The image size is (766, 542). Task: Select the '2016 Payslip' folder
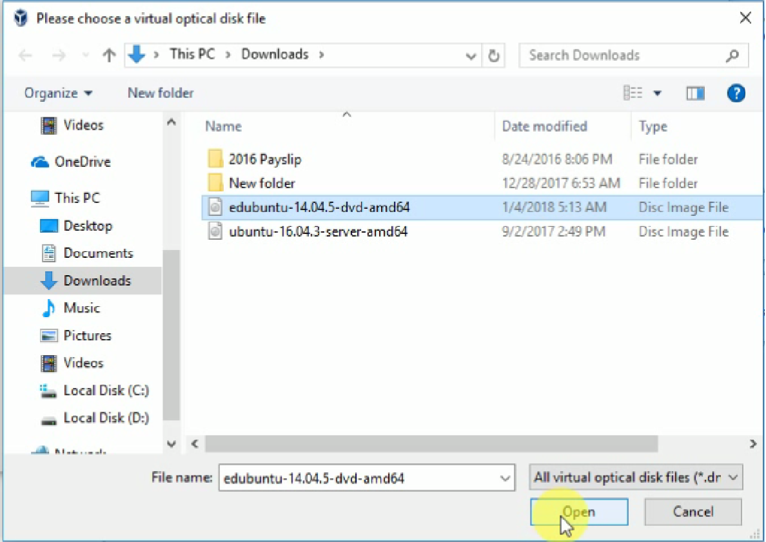click(x=265, y=159)
